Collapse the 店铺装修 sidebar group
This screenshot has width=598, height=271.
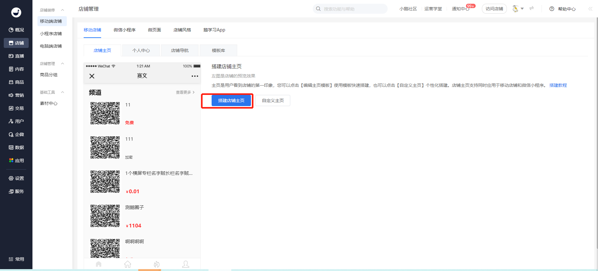pos(62,10)
